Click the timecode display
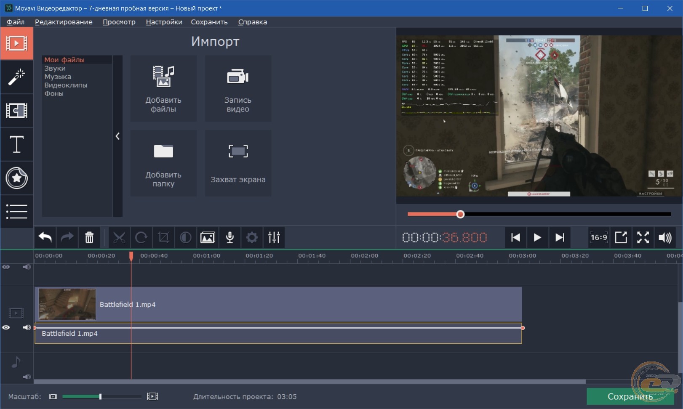 coord(445,238)
